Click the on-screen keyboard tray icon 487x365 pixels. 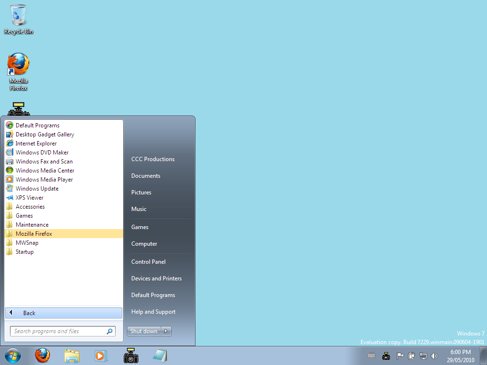pos(371,355)
